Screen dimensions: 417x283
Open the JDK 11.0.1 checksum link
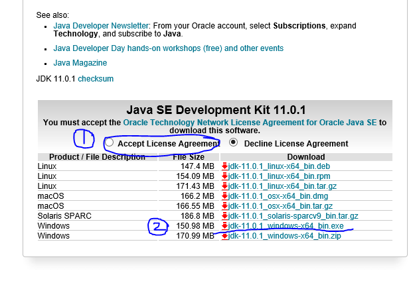pyautogui.click(x=96, y=79)
